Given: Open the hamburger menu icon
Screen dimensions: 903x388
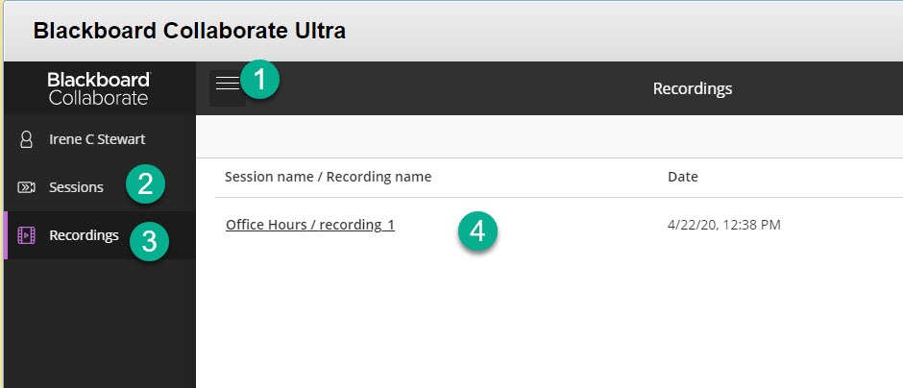Looking at the screenshot, I should pyautogui.click(x=227, y=85).
